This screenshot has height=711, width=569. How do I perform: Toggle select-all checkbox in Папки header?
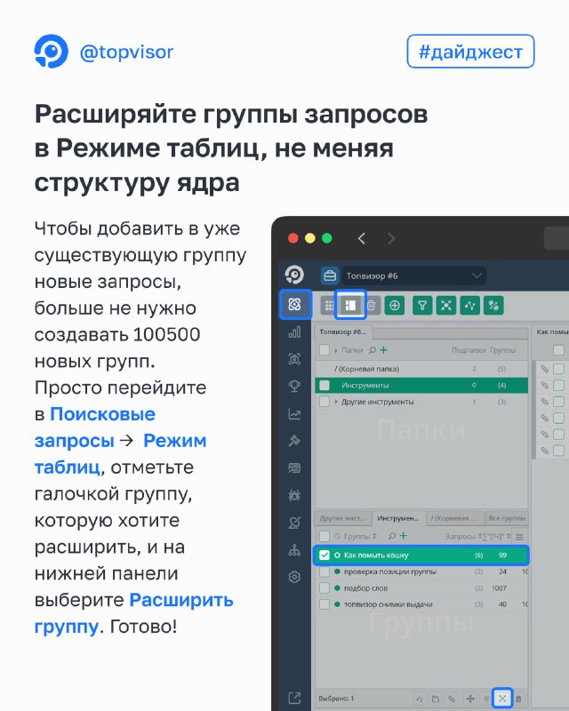tap(325, 350)
